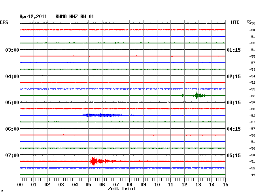The width and height of the screenshot is (257, 195).
Task: Click minute tick label 14
Action: tap(212, 185)
